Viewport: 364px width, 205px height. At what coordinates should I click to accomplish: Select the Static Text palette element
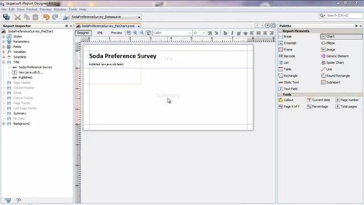291,82
